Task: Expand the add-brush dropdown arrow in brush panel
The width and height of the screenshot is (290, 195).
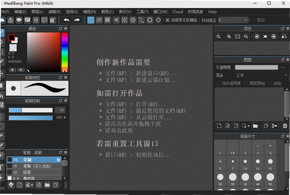Action: click(x=32, y=185)
